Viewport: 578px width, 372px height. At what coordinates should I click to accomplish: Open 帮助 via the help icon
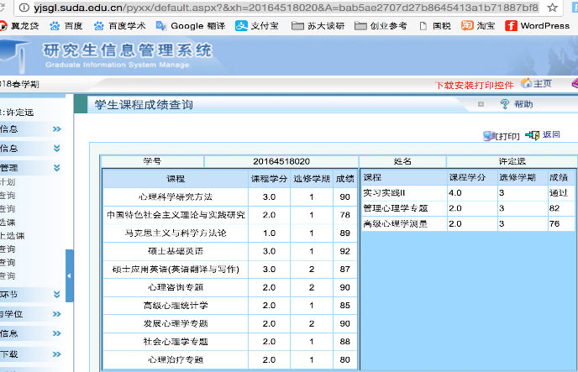(x=505, y=104)
